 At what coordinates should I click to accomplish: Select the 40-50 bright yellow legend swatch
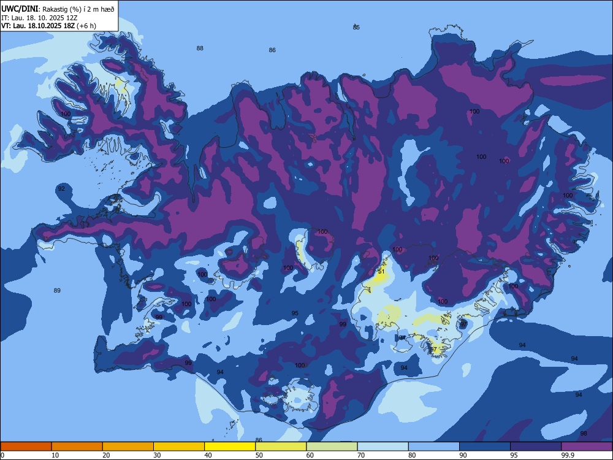pyautogui.click(x=230, y=447)
